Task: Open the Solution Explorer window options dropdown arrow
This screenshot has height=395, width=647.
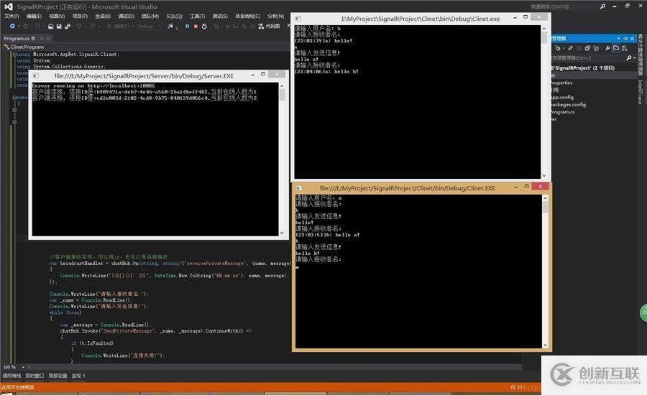Action: click(618, 38)
